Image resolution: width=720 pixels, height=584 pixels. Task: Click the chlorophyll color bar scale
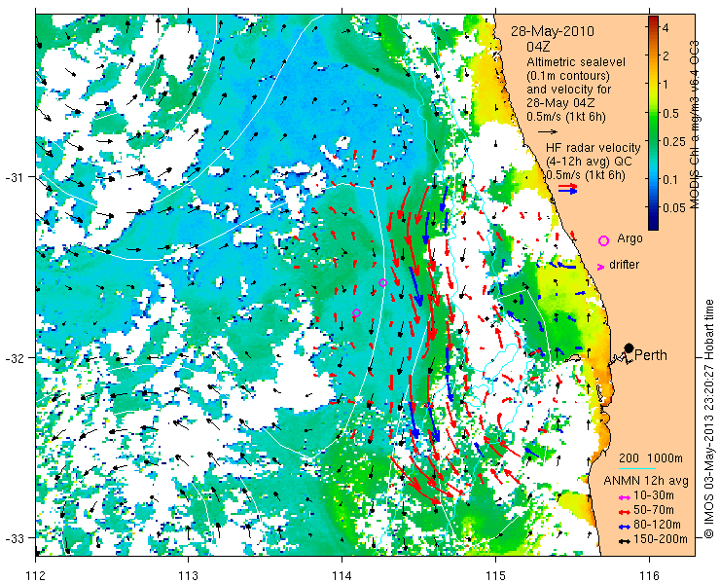pyautogui.click(x=653, y=123)
